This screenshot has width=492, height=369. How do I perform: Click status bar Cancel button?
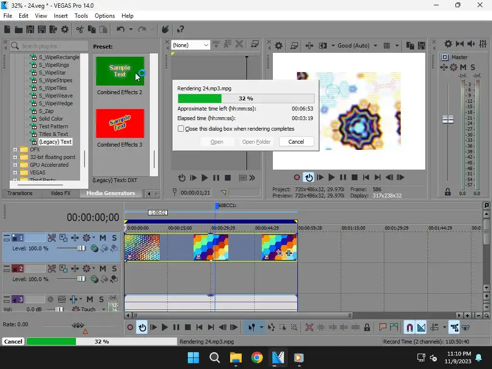pos(13,342)
